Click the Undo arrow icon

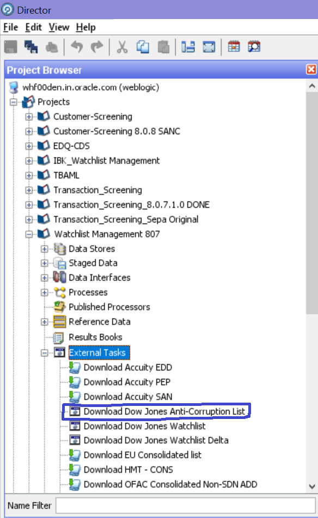[x=77, y=47]
